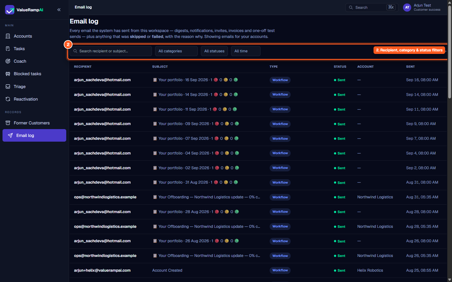452x282 pixels.
Task: Go to Tasks in sidebar
Action: coord(34,49)
